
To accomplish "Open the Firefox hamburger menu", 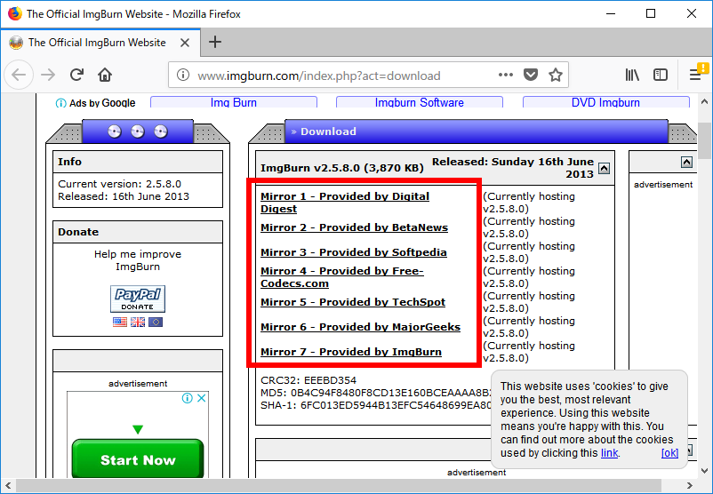I will (696, 75).
